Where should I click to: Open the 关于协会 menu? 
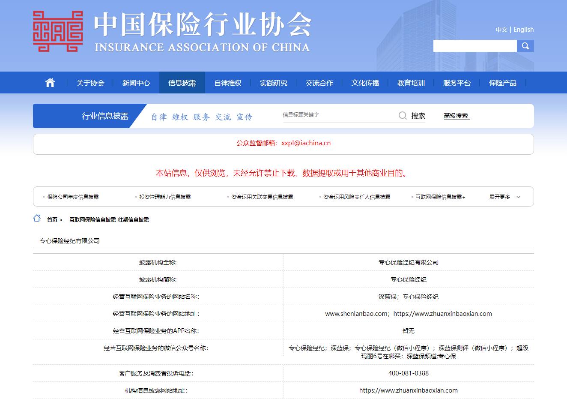tap(90, 82)
